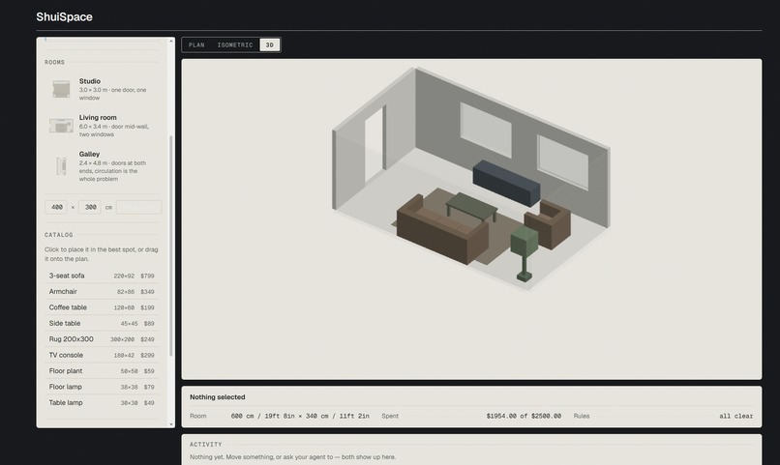
Task: Click the sidebar vertical scrollbar thumb
Action: 171,246
